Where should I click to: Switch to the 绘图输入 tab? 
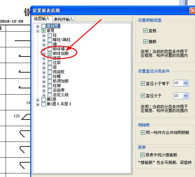42,19
